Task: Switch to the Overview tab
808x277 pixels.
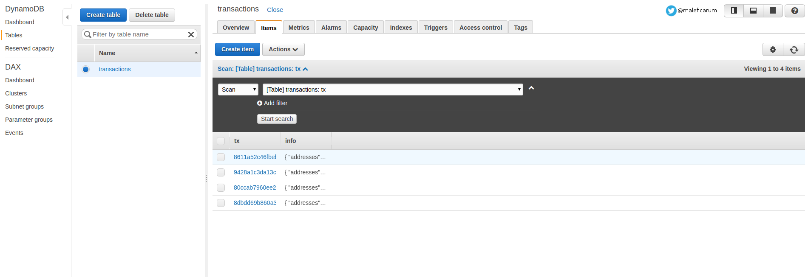Action: pyautogui.click(x=236, y=28)
